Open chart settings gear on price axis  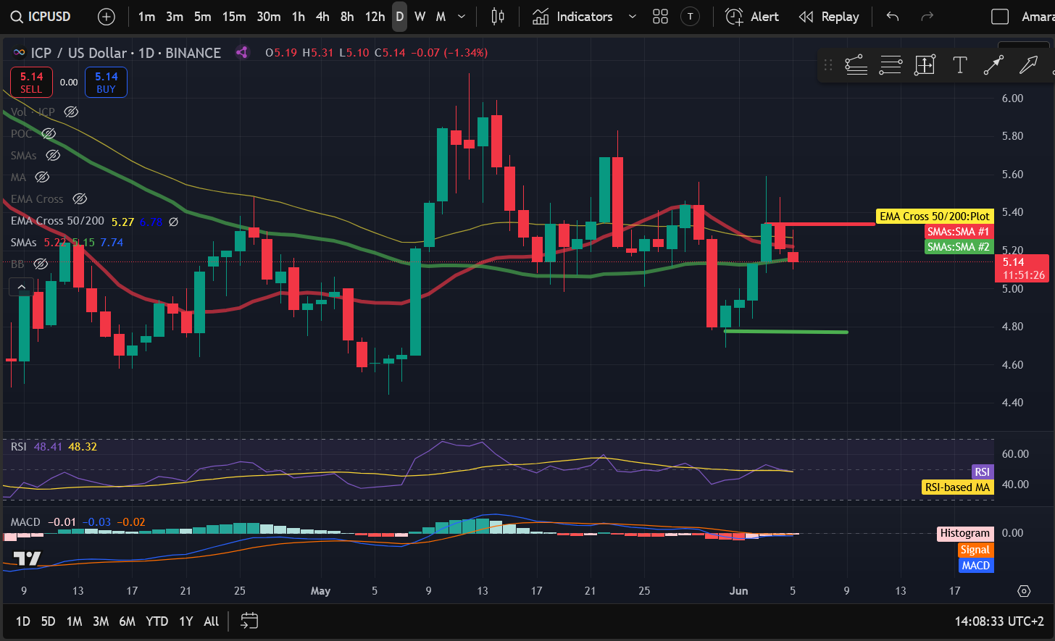point(1024,591)
